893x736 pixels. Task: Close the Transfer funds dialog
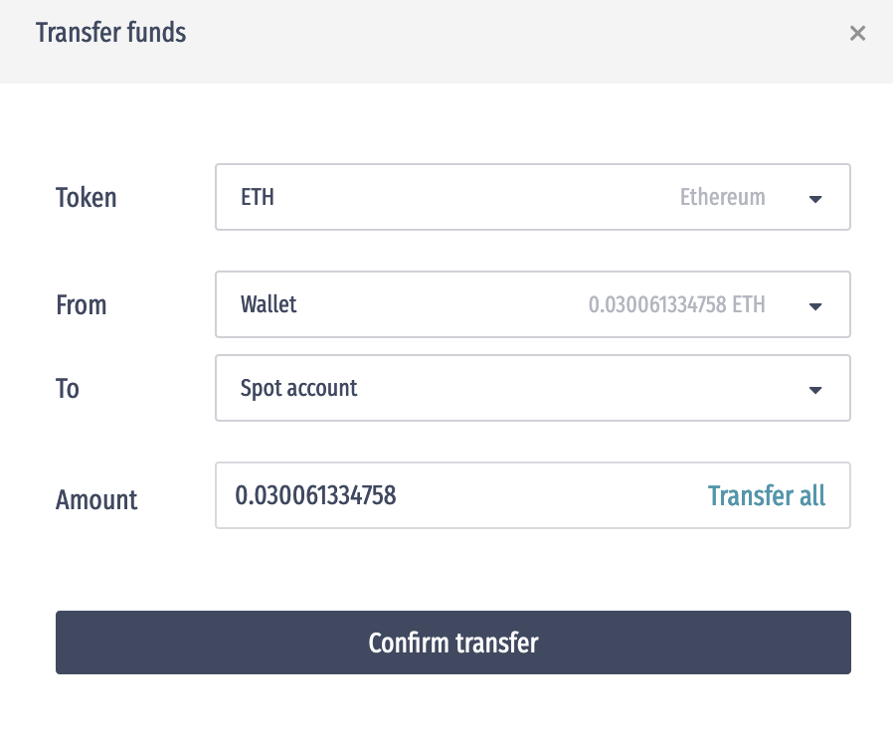[x=858, y=33]
